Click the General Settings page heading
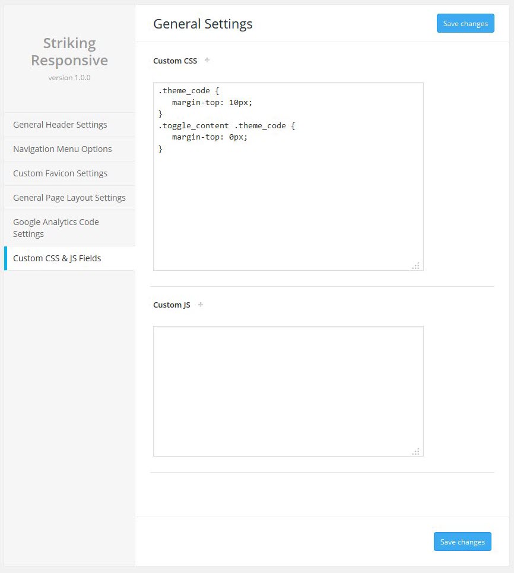Image resolution: width=514 pixels, height=573 pixels. 202,24
